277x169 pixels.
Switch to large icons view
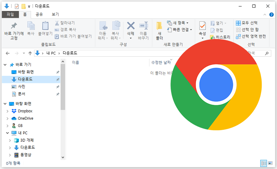pos(270,163)
